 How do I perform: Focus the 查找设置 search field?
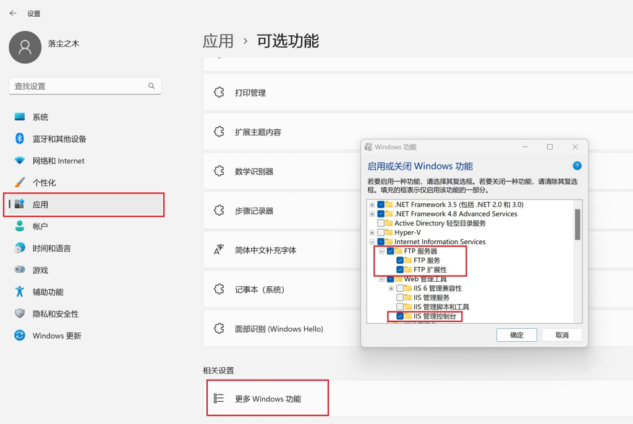85,86
